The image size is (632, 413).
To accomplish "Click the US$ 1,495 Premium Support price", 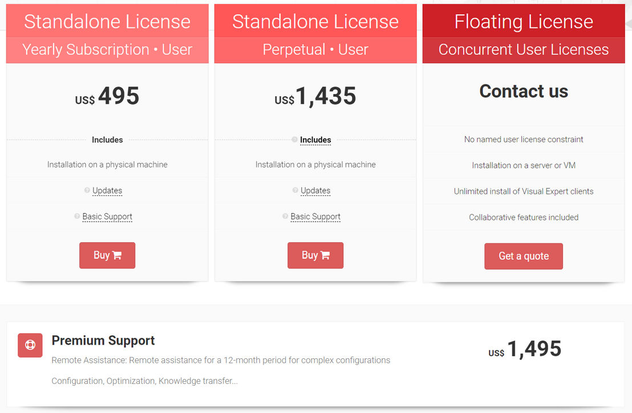I will (525, 349).
